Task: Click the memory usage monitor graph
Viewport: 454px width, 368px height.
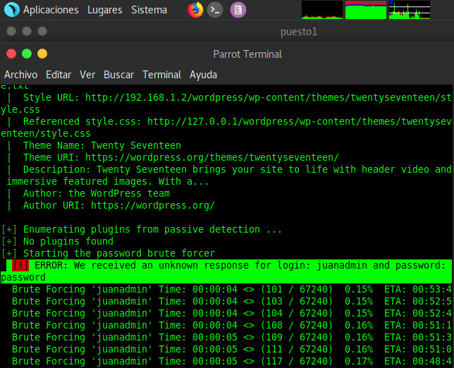Action: pos(366,10)
